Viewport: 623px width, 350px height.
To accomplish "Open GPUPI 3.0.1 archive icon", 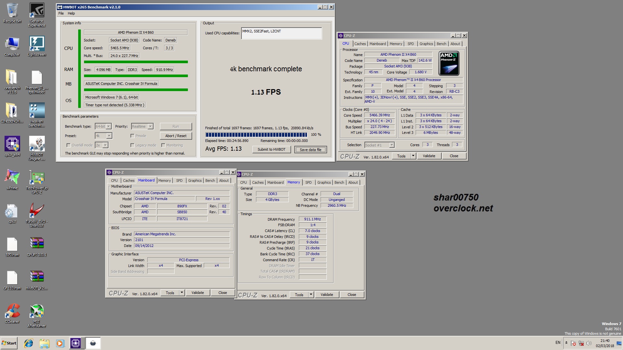I will point(37,247).
